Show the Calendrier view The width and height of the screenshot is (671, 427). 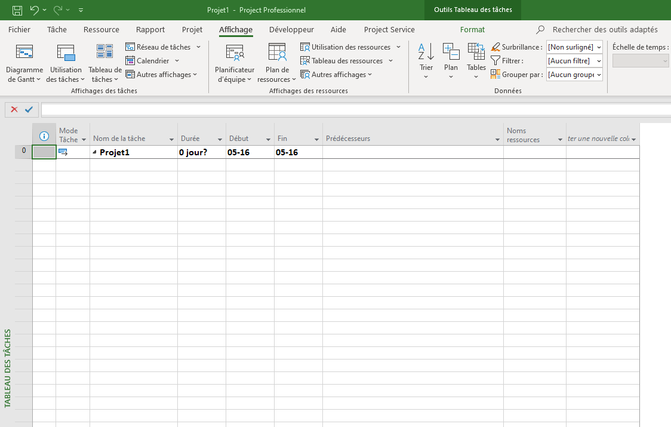coord(147,61)
